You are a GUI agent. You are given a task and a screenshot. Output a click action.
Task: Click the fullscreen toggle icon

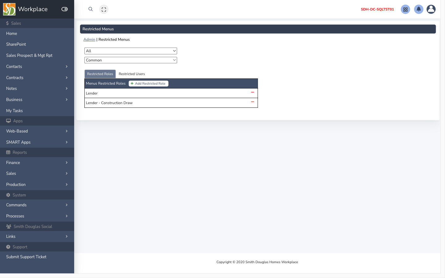[104, 9]
